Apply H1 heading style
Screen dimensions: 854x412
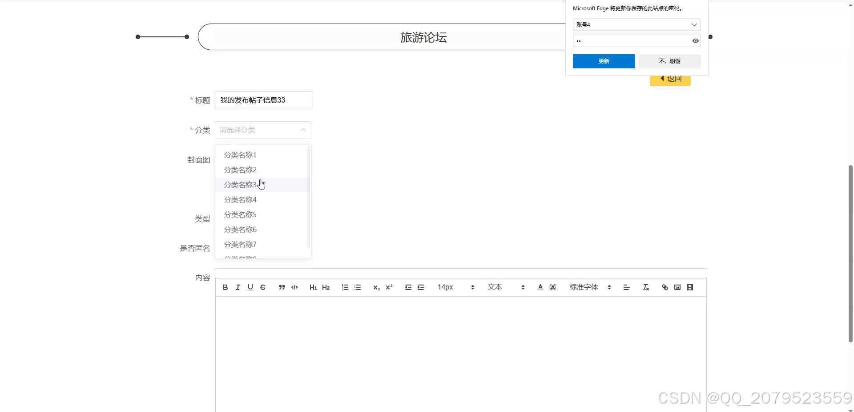[x=313, y=287]
